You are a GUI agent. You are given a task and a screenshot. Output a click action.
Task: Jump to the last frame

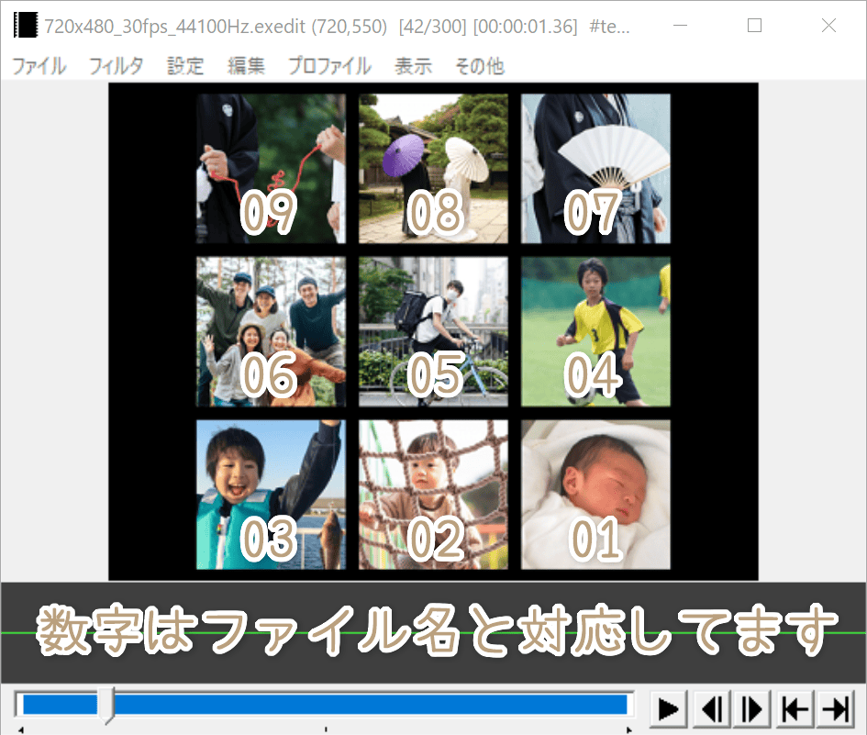836,707
